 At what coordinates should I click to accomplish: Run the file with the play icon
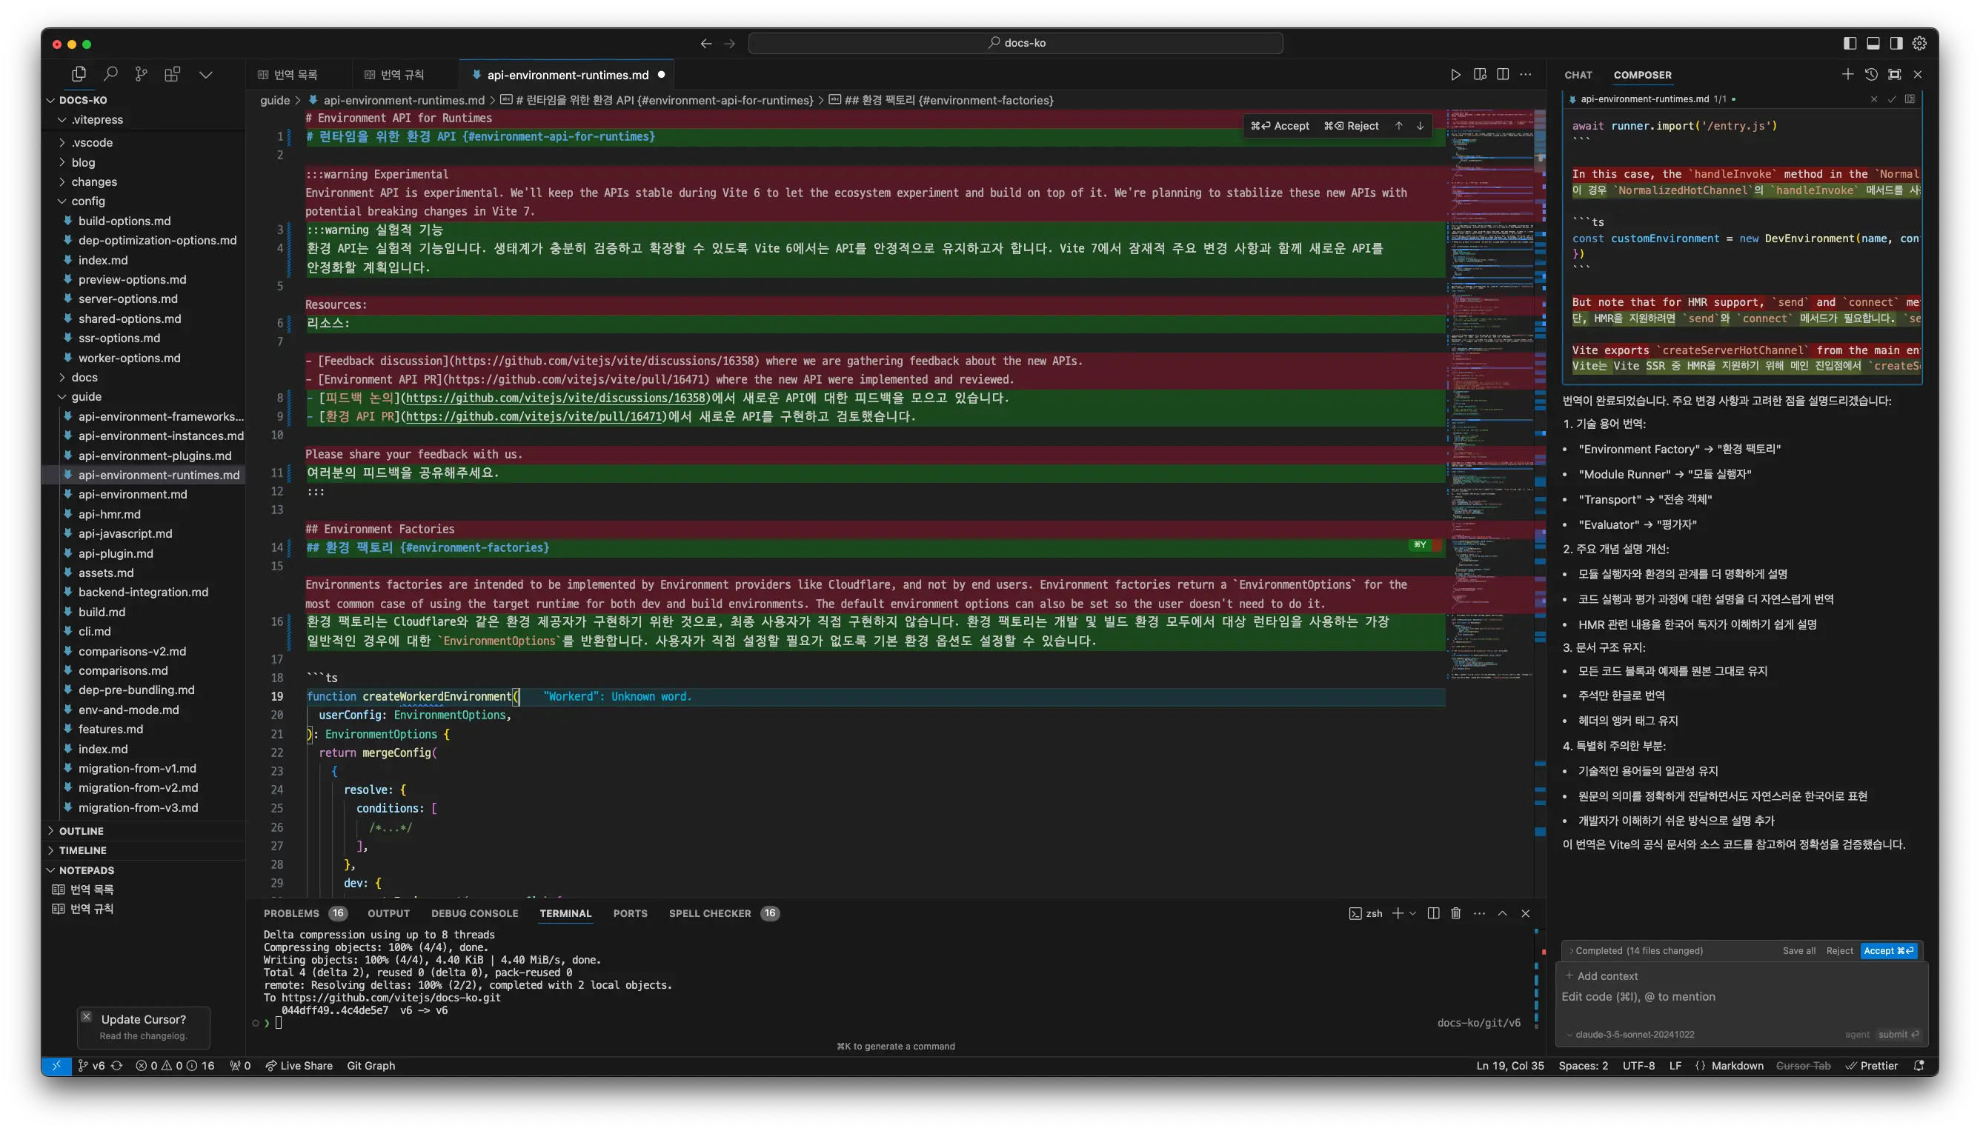1455,75
